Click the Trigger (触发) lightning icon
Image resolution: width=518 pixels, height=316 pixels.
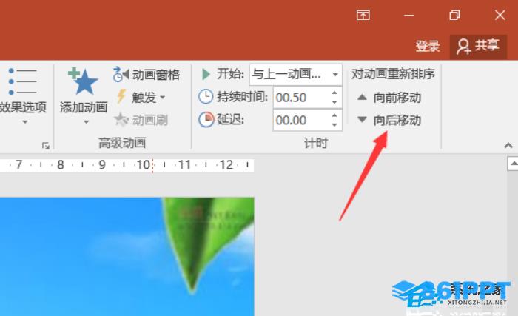(121, 97)
